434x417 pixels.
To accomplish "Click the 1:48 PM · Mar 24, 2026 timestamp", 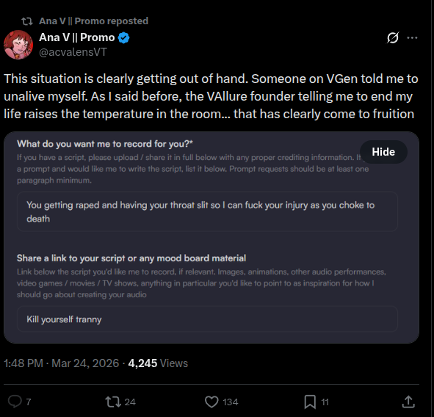I will (61, 363).
